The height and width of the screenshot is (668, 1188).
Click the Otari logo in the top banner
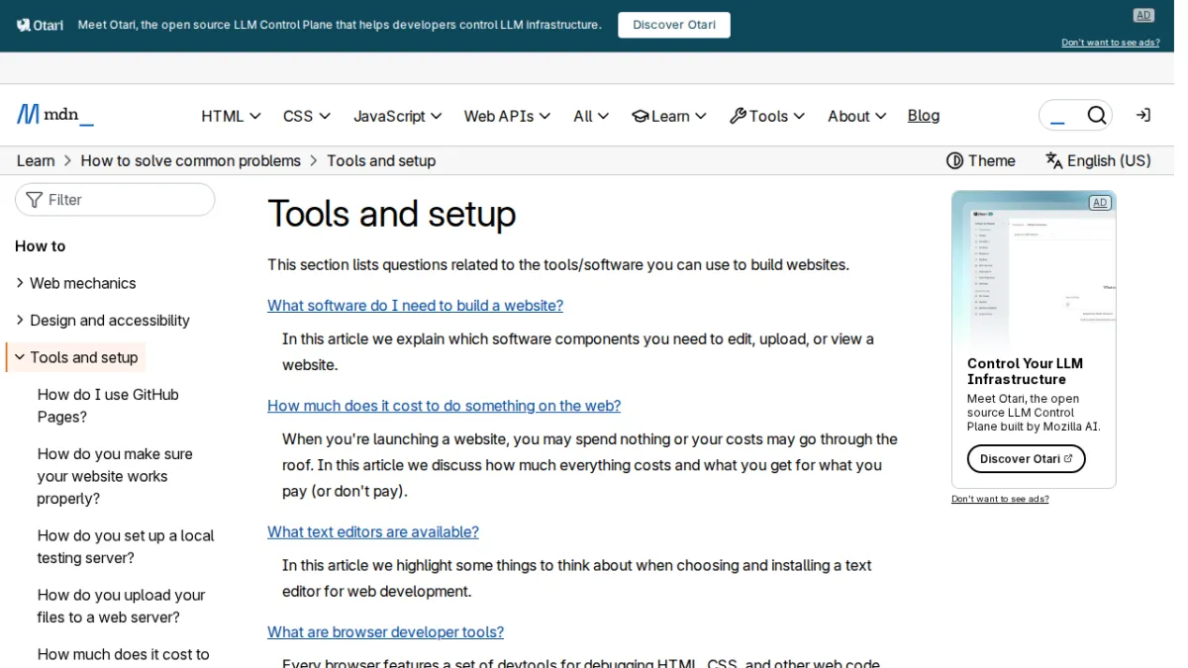coord(40,25)
